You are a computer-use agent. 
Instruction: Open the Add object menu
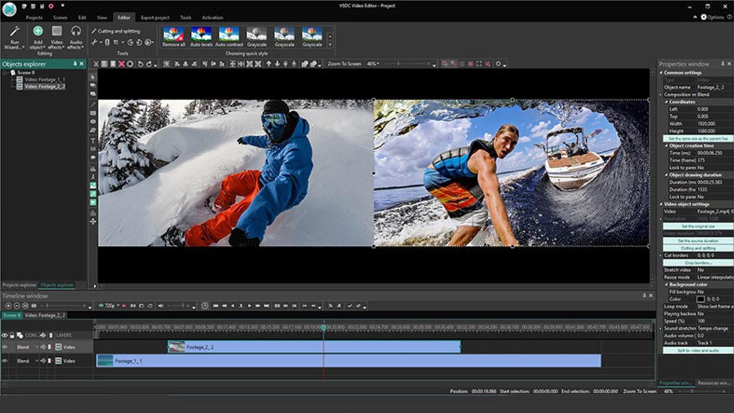(38, 31)
